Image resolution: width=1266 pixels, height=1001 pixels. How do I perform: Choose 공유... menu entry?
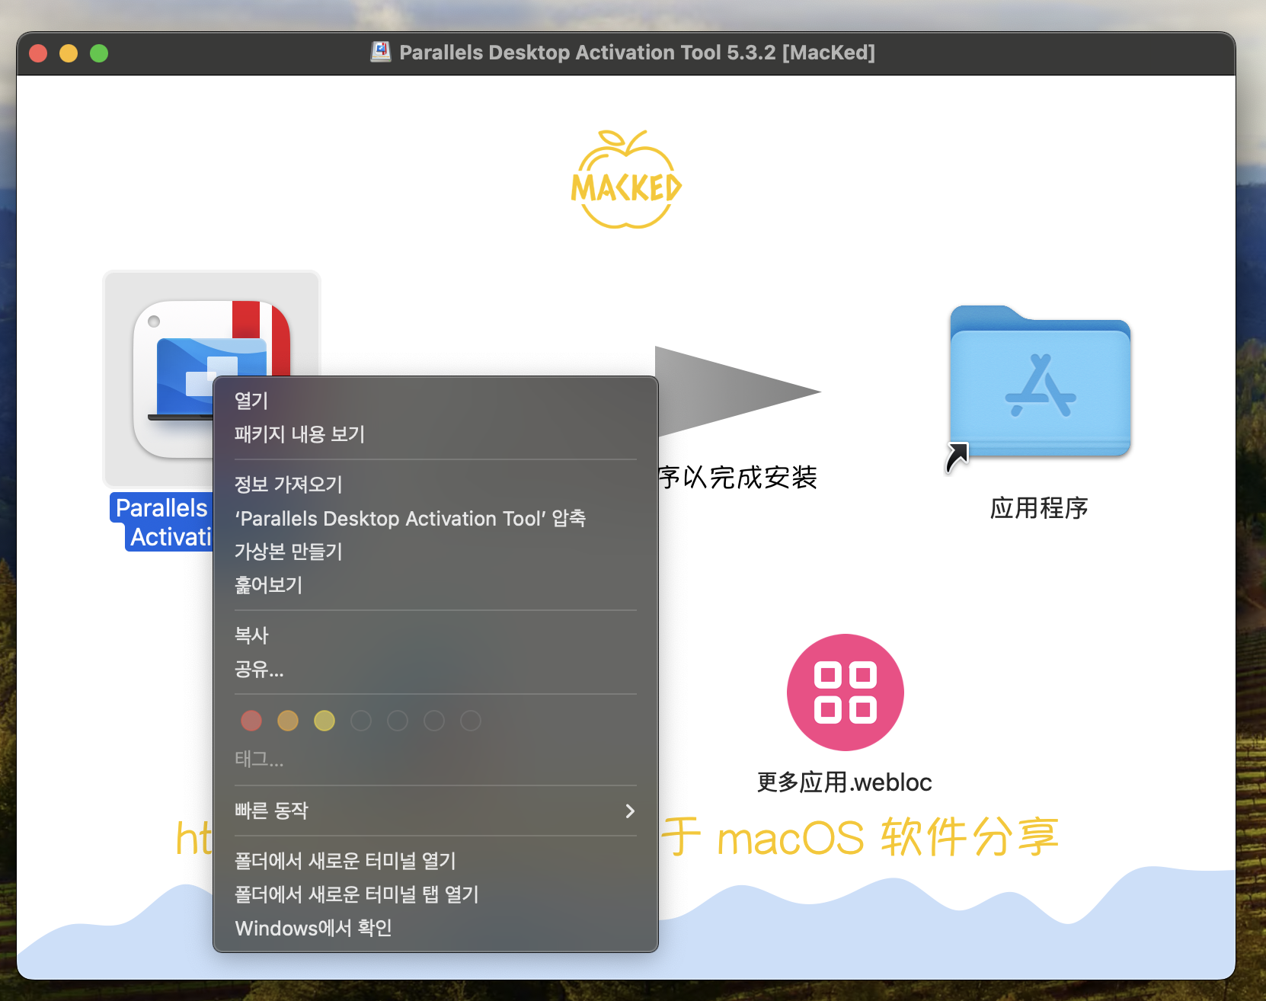point(436,669)
